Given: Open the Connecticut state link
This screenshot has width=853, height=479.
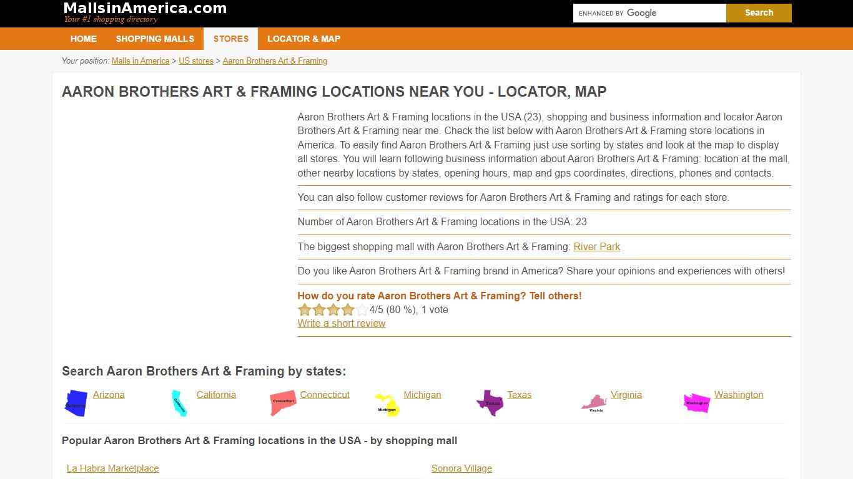Looking at the screenshot, I should [x=325, y=395].
